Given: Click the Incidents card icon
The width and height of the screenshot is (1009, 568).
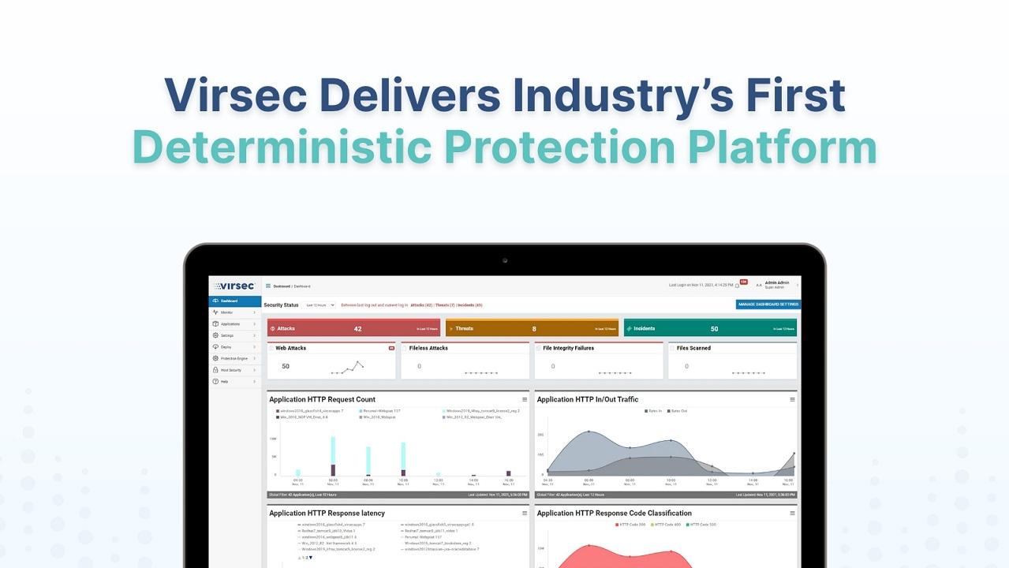Looking at the screenshot, I should 629,328.
